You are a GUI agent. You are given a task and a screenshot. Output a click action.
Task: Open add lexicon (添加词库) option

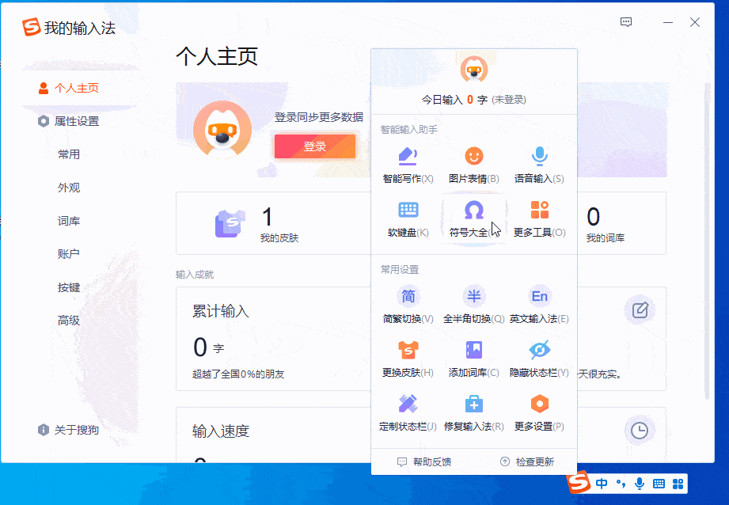point(474,359)
